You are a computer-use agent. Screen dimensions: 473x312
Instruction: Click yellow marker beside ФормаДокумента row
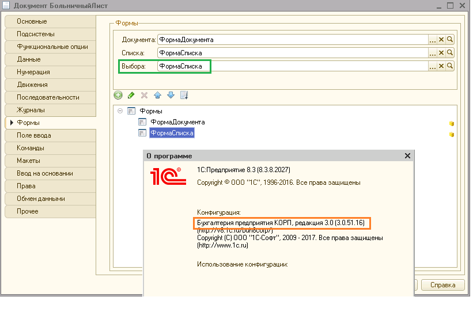coord(452,124)
